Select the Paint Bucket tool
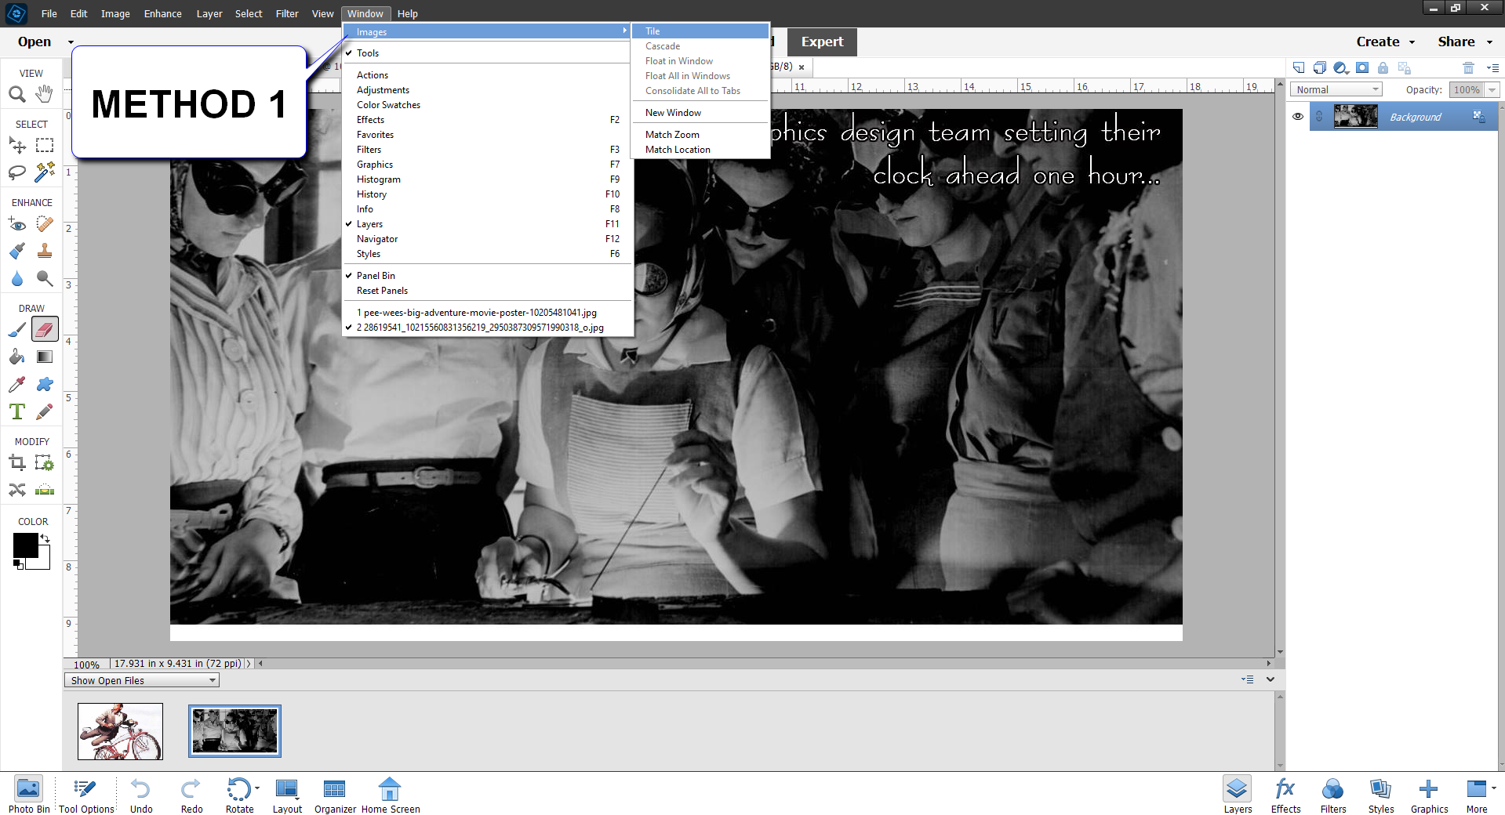The height and width of the screenshot is (815, 1505). [17, 357]
